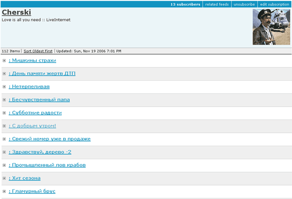Open the related feeds tab
The image size is (292, 199).
click(x=217, y=5)
